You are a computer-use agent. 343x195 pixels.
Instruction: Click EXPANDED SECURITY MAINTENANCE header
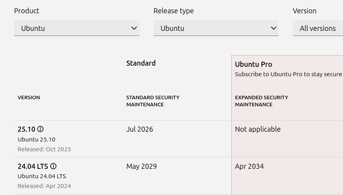[261, 101]
